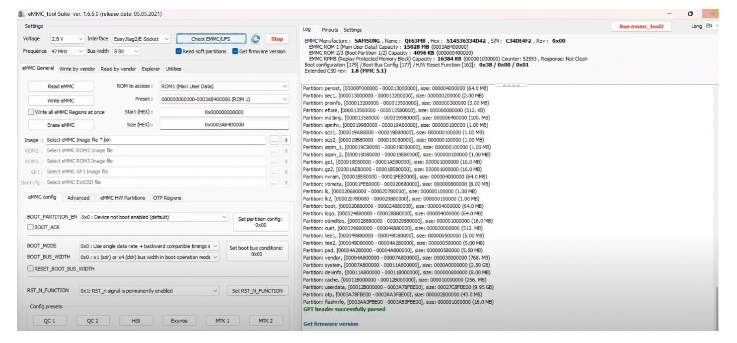Expand the ROM to access dropdown
The width and height of the screenshot is (737, 343).
click(224, 86)
